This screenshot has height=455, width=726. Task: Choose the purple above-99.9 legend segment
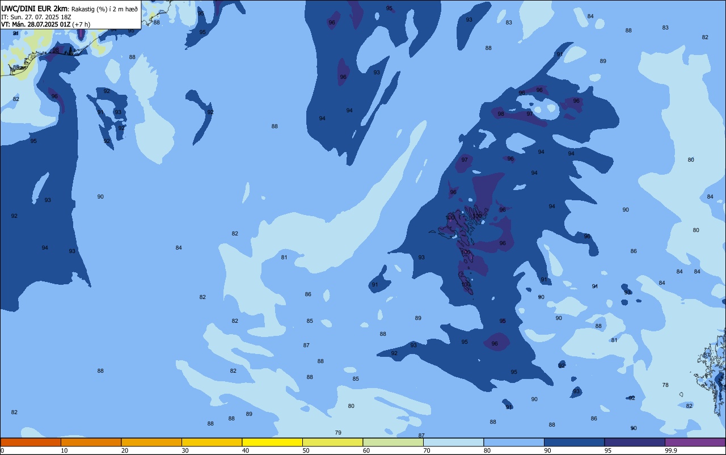tap(695, 442)
